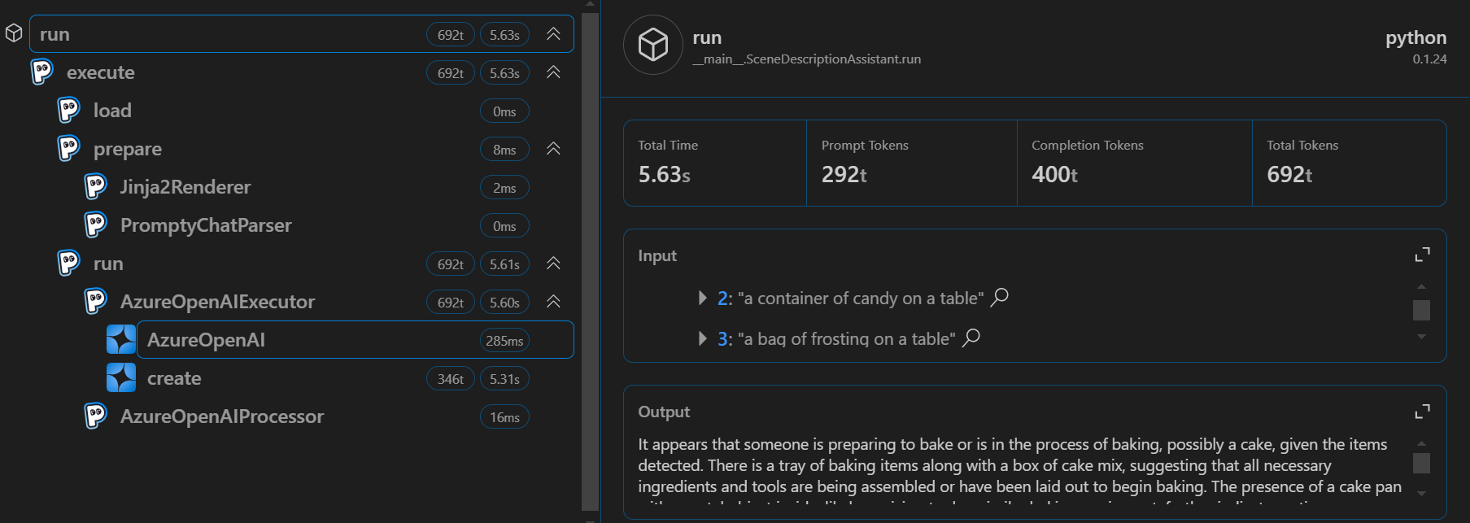Click the Input panel scrollbar thumb
The width and height of the screenshot is (1470, 523).
(1421, 310)
